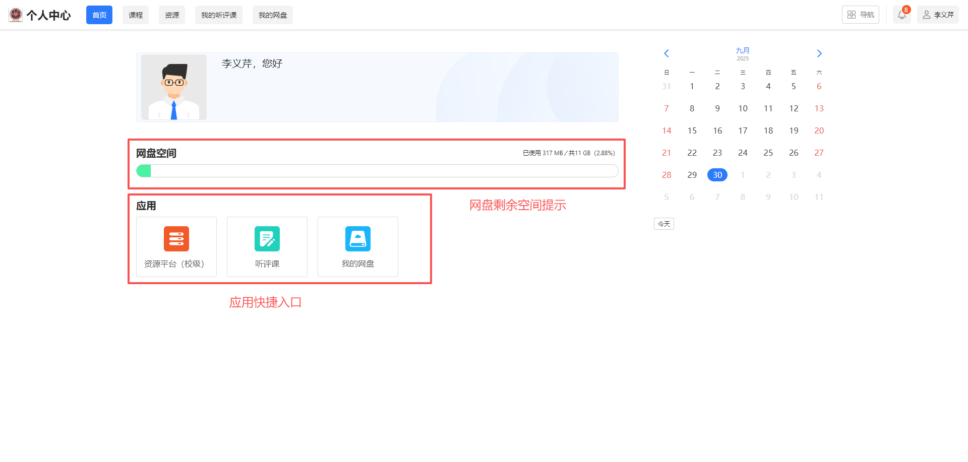Screen dimensions: 968x462
Task: Click the user avatar picture
Action: (174, 87)
